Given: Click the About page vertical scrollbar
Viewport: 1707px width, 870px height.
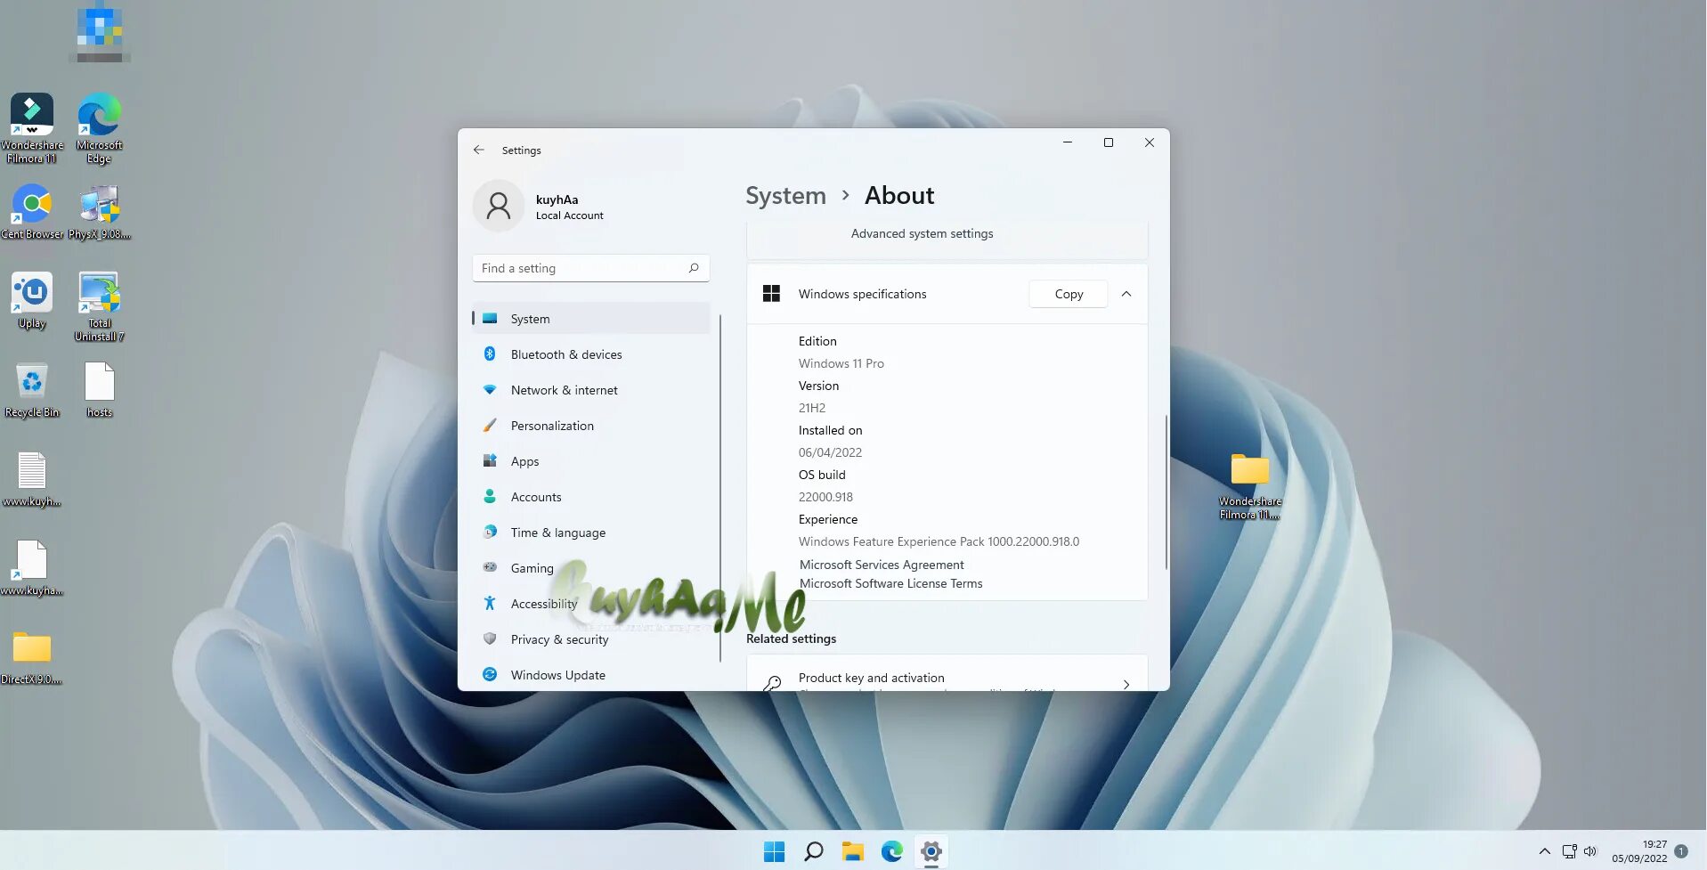Looking at the screenshot, I should [1166, 492].
